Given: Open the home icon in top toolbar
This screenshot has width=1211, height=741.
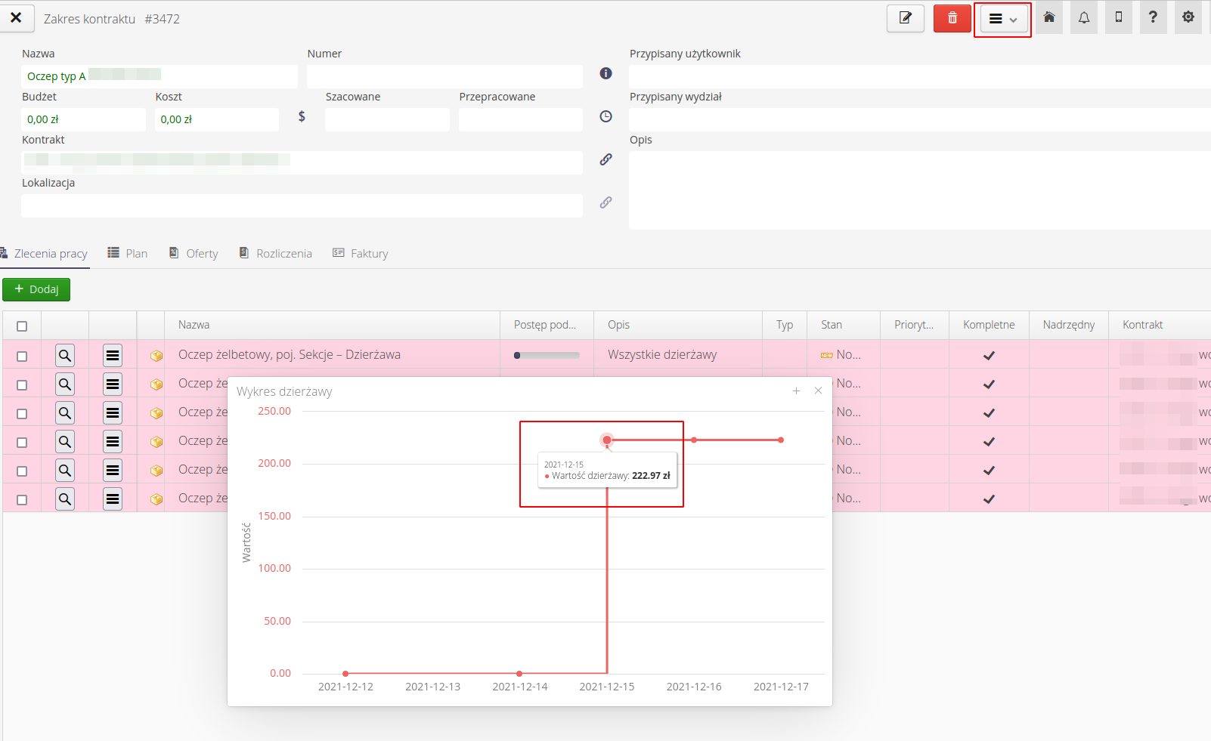Looking at the screenshot, I should click(x=1048, y=17).
